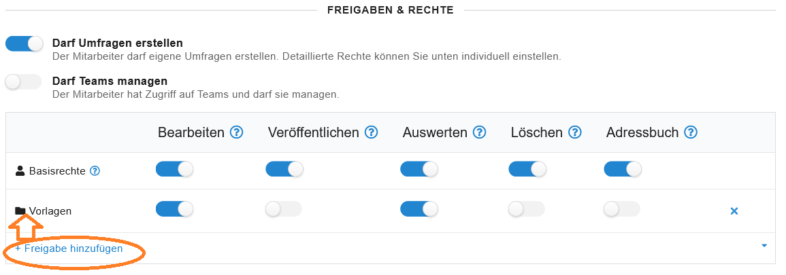Open help icon next to Adressbuch
The width and height of the screenshot is (786, 275).
tap(691, 132)
